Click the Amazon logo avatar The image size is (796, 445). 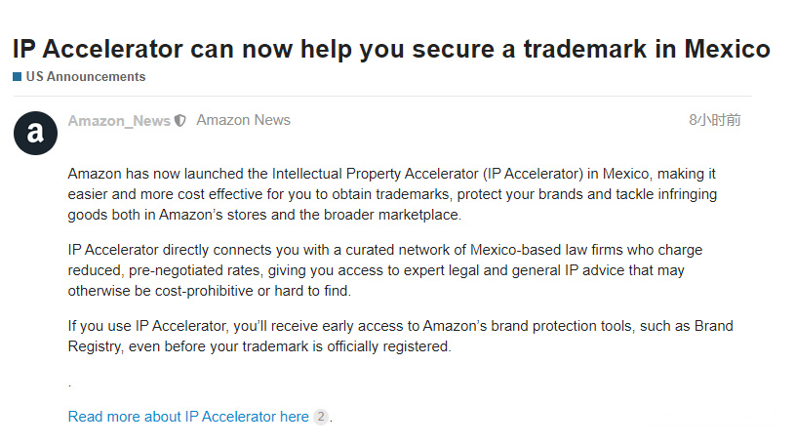35,133
